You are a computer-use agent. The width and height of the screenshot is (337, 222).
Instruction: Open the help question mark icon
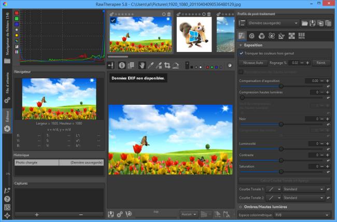tap(7, 199)
